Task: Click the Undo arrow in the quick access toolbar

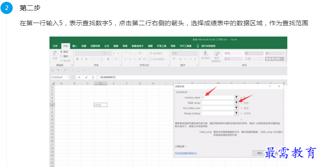Action: (x=58, y=70)
